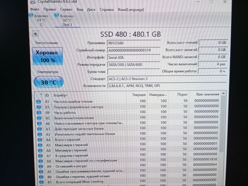Select the Перераспределённые сектора row text
The height and width of the screenshot is (186, 248).
click(x=78, y=107)
